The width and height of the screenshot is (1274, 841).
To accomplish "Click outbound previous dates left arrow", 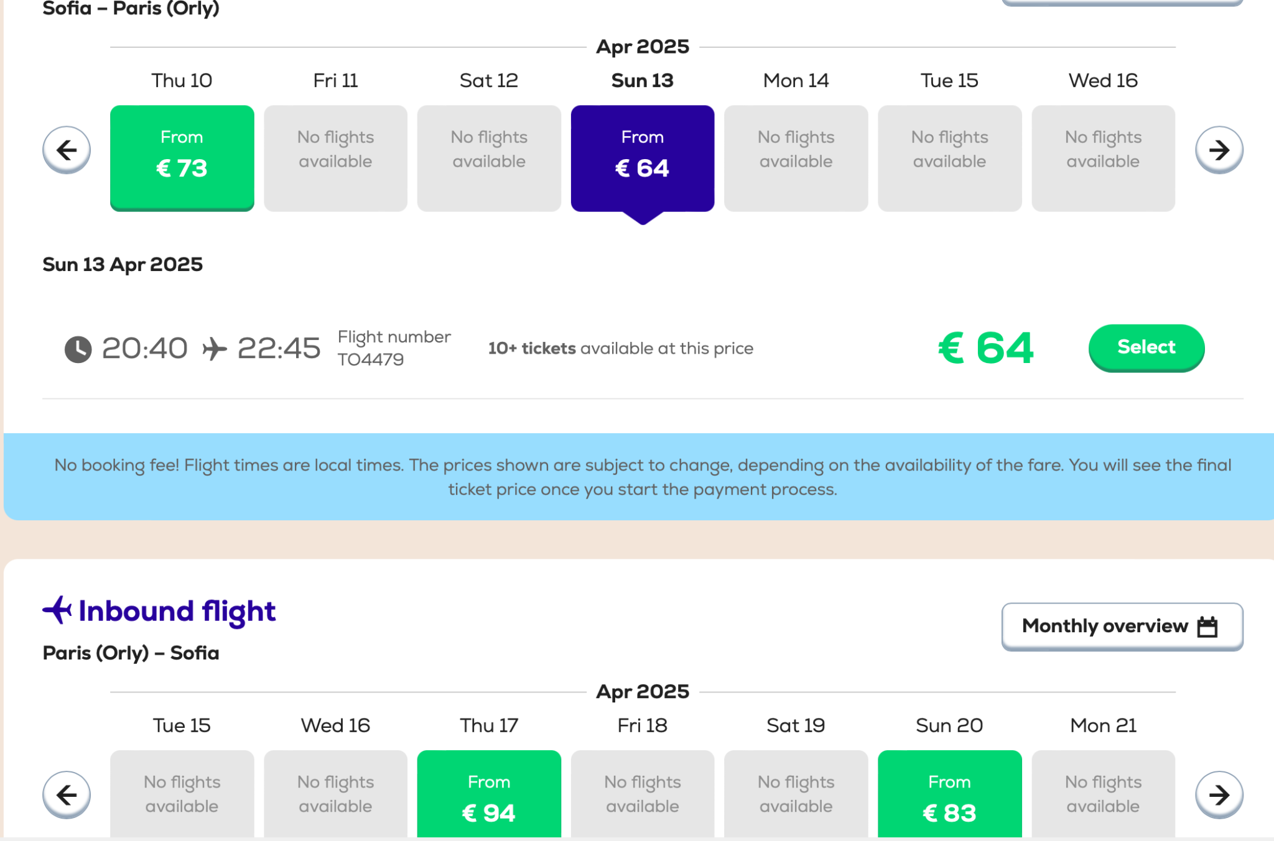I will click(x=67, y=150).
